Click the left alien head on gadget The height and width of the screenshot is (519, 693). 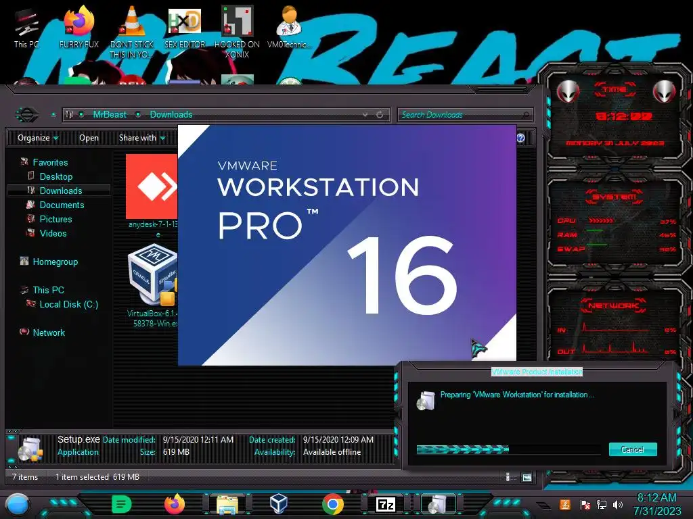point(568,91)
